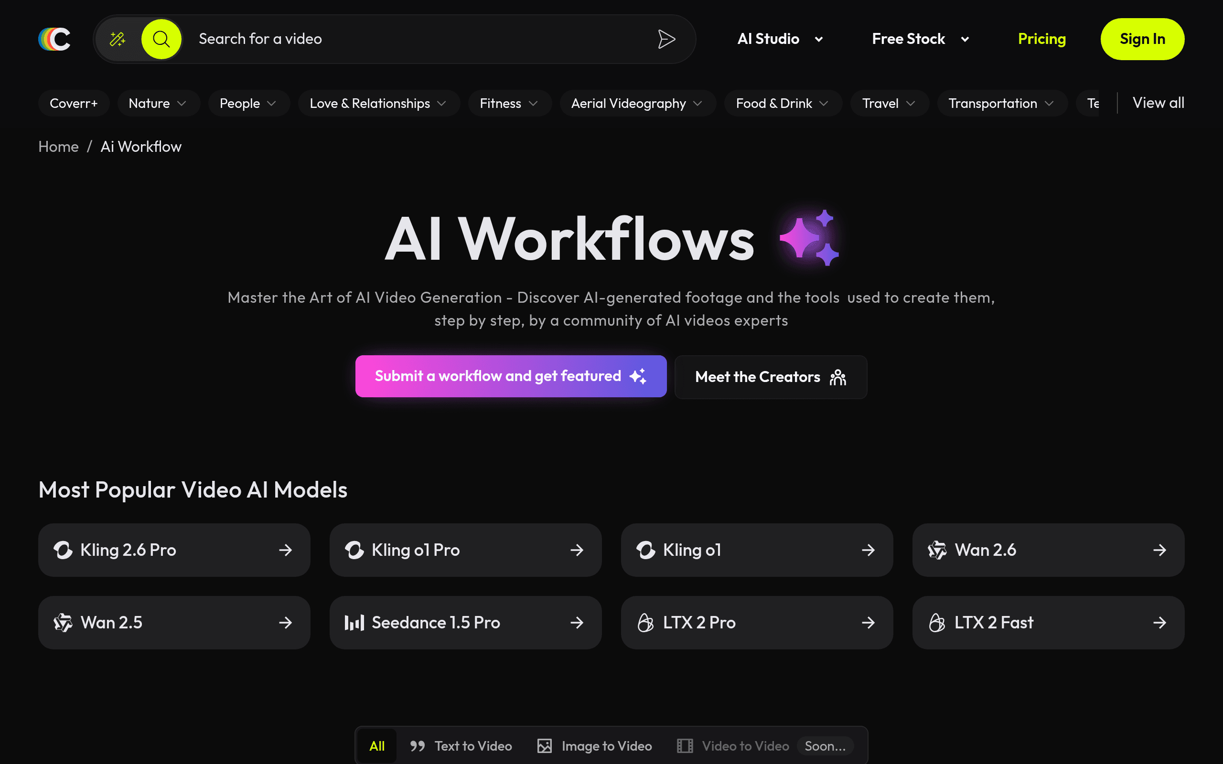Click the Kling o1 Pro logo icon

point(354,550)
